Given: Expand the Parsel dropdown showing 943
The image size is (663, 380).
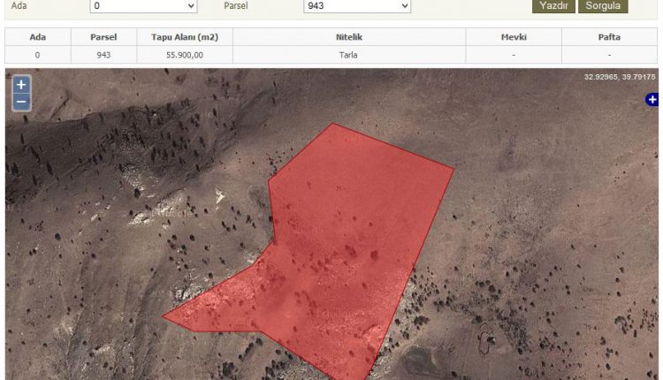Looking at the screenshot, I should (356, 6).
